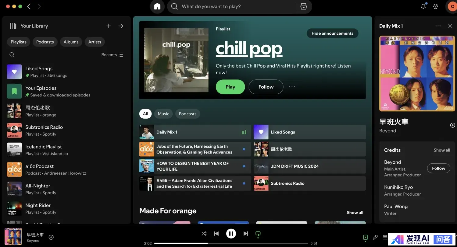Close the Daily Mix 1 side panel
This screenshot has height=247, width=457.
450,26
